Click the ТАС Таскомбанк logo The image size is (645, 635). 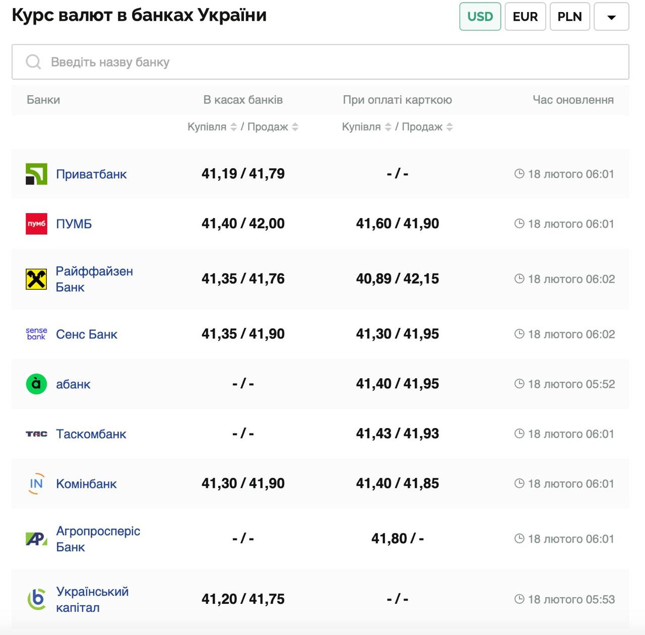click(x=36, y=434)
